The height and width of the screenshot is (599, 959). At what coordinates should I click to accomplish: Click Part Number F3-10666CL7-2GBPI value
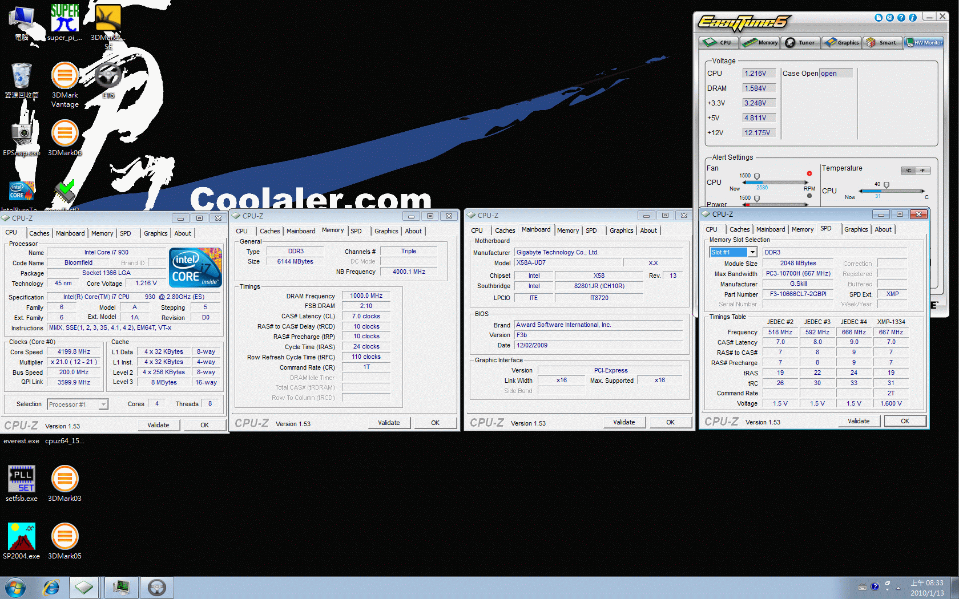click(x=798, y=294)
